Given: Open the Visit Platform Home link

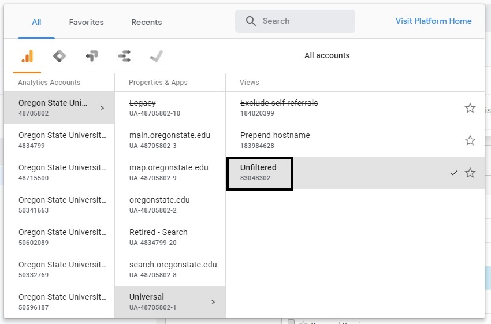Looking at the screenshot, I should (x=433, y=21).
